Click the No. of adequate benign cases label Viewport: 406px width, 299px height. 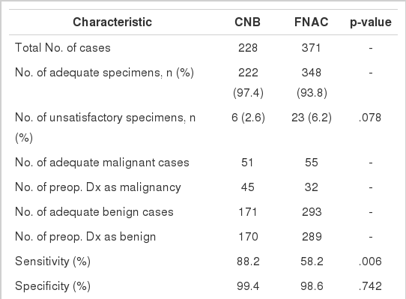click(94, 212)
